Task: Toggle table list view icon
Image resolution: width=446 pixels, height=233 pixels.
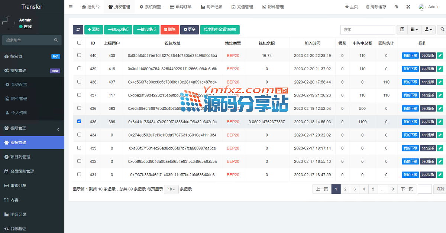Action: (402, 30)
